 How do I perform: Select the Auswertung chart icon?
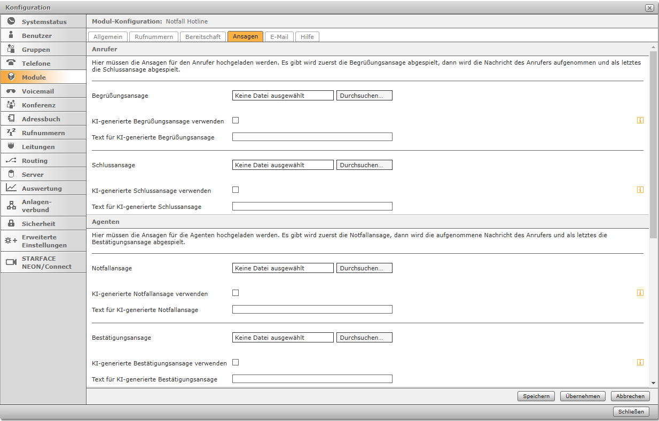click(11, 188)
